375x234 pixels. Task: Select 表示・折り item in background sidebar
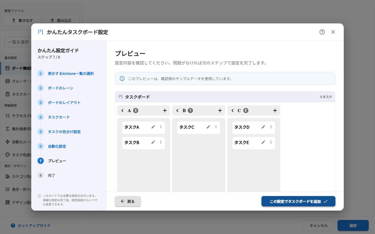pyautogui.click(x=16, y=189)
